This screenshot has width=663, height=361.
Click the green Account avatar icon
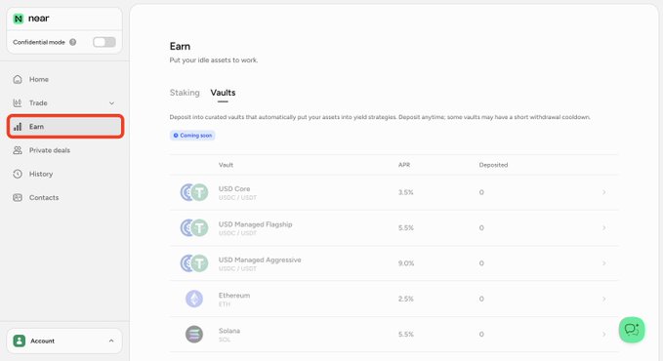(x=19, y=341)
